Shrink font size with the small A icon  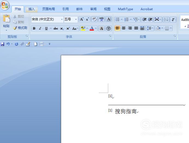pos(87,19)
